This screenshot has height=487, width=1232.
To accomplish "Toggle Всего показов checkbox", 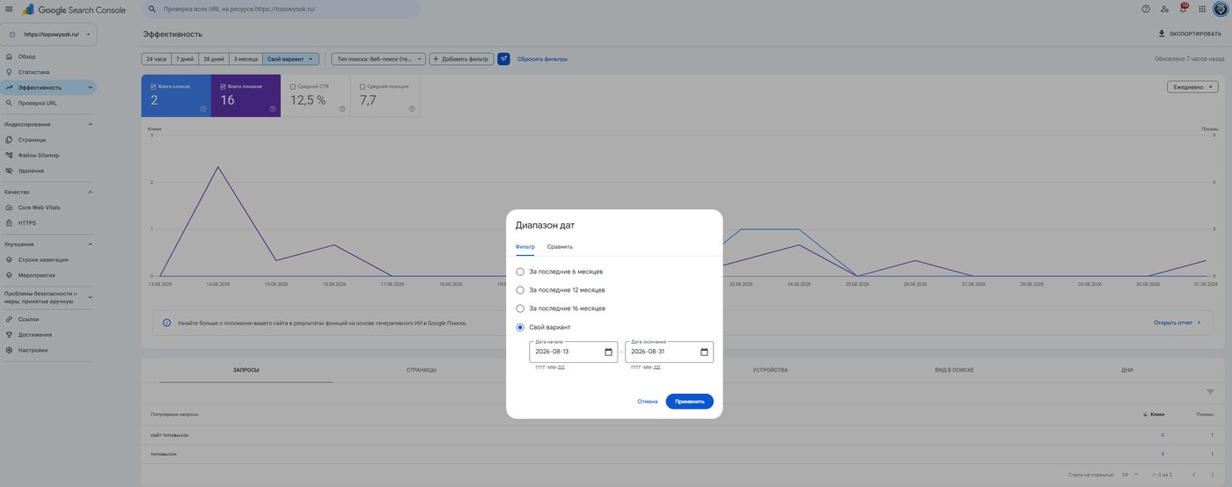I will coord(224,86).
